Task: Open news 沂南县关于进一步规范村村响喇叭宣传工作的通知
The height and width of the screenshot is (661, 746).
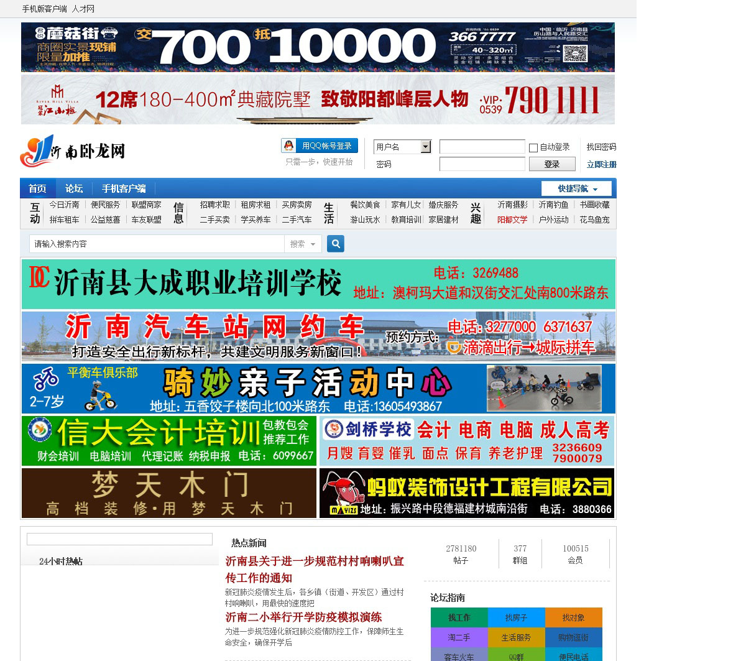Action: 315,569
